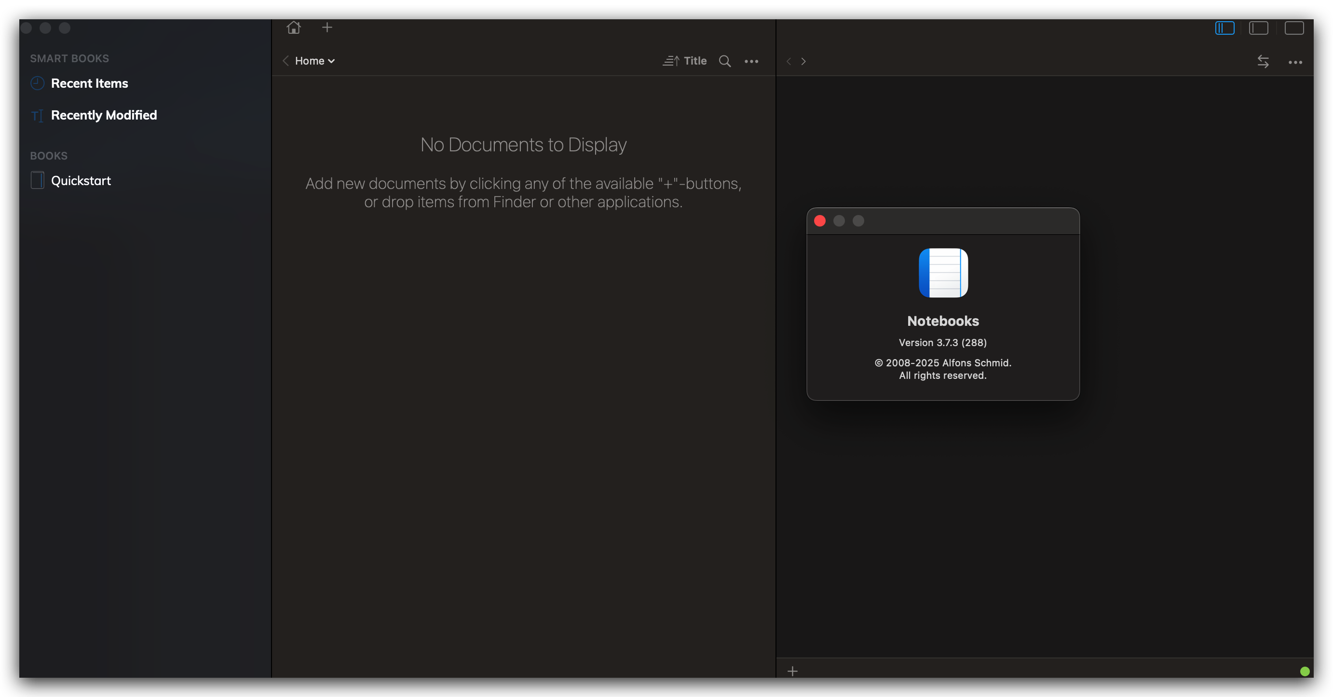Close the About Notebooks window
The image size is (1333, 697).
[x=820, y=221]
